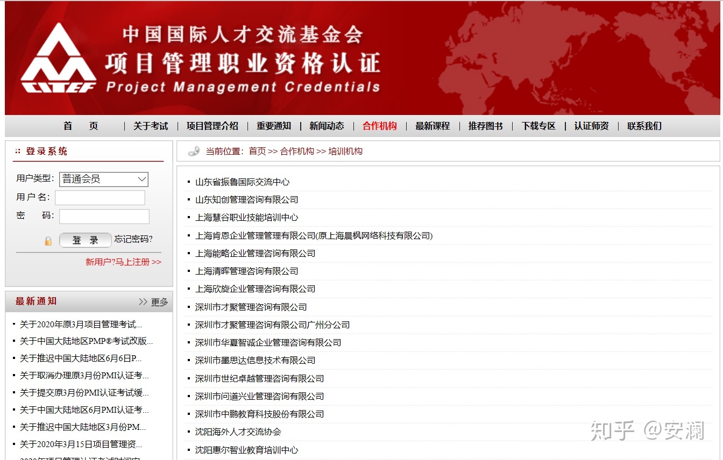This screenshot has height=460, width=723.
Task: Open 新用户?马上注册 registration link
Action: (123, 262)
